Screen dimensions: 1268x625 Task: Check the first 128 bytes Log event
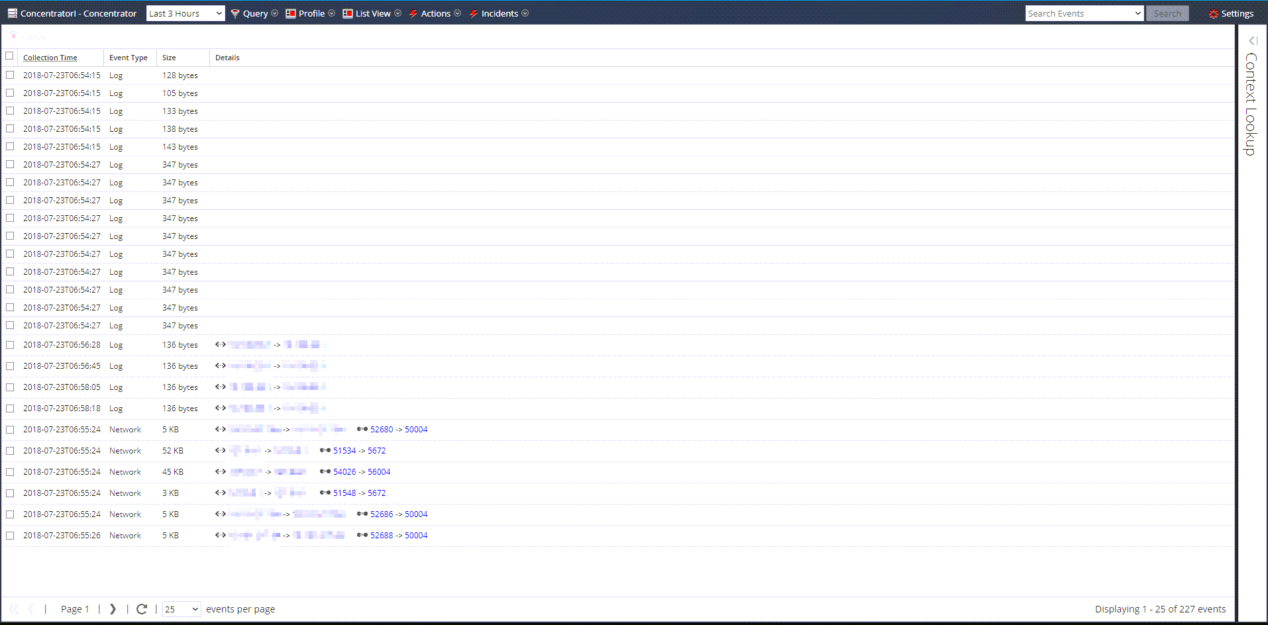pos(10,75)
